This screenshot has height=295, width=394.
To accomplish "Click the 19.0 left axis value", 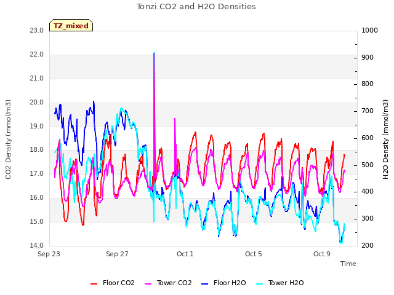I will pos(37,126).
